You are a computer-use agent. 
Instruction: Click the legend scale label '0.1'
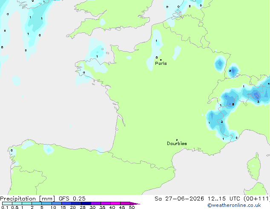tap(5, 207)
